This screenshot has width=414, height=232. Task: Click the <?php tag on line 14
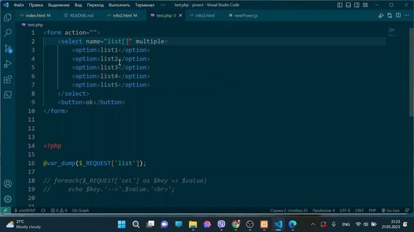[52, 146]
